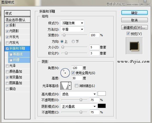Open the black shadow color swatch
152x123 pixels.
pyautogui.click(x=102, y=106)
